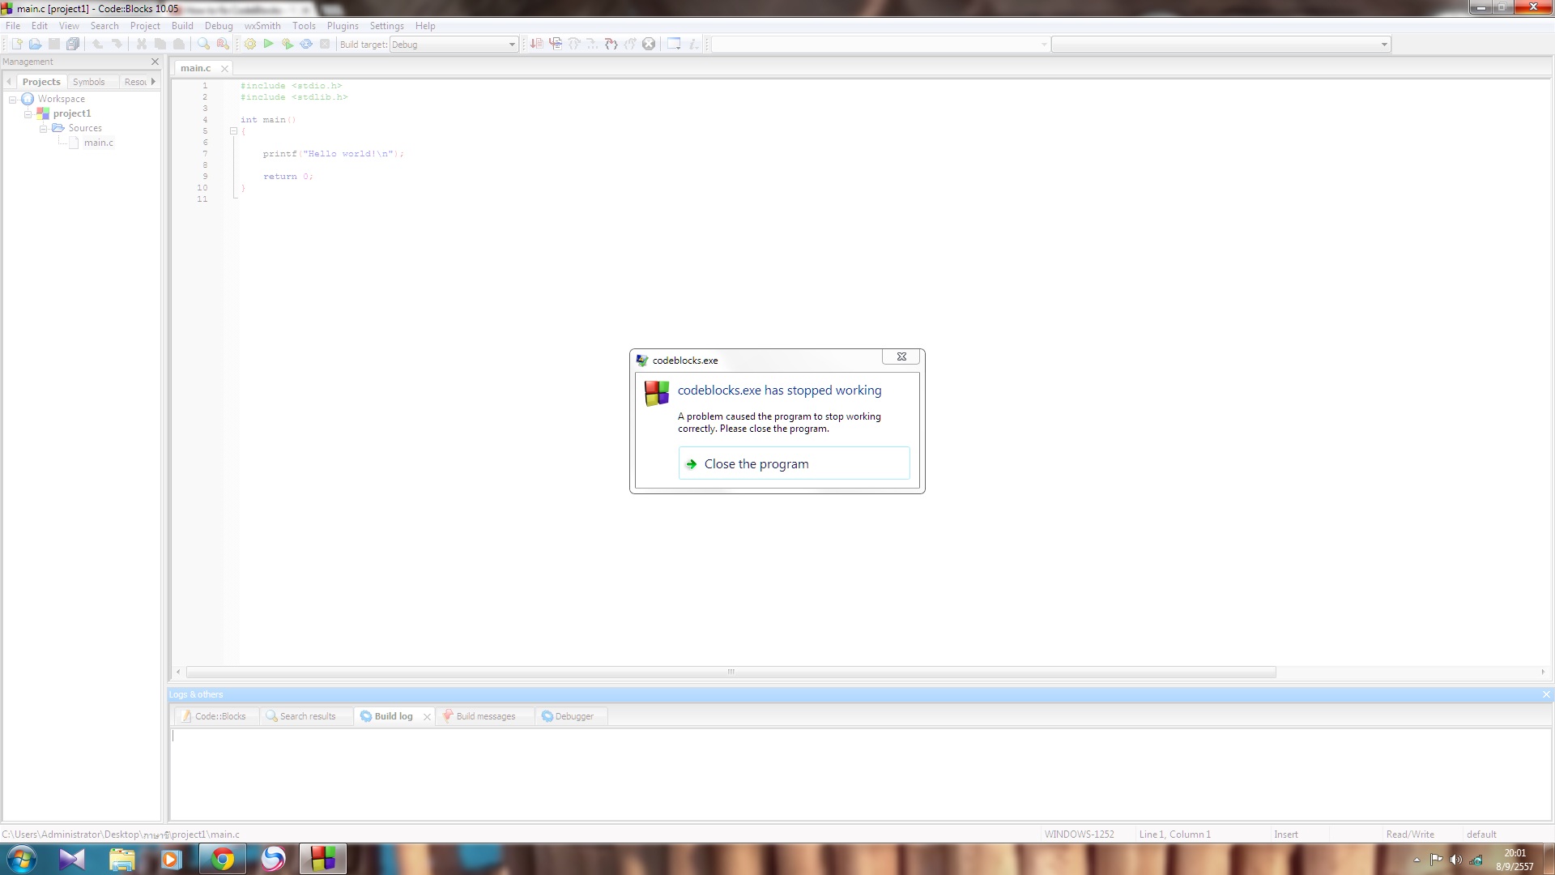The image size is (1555, 875).
Task: Open the Project menu
Action: point(145,26)
